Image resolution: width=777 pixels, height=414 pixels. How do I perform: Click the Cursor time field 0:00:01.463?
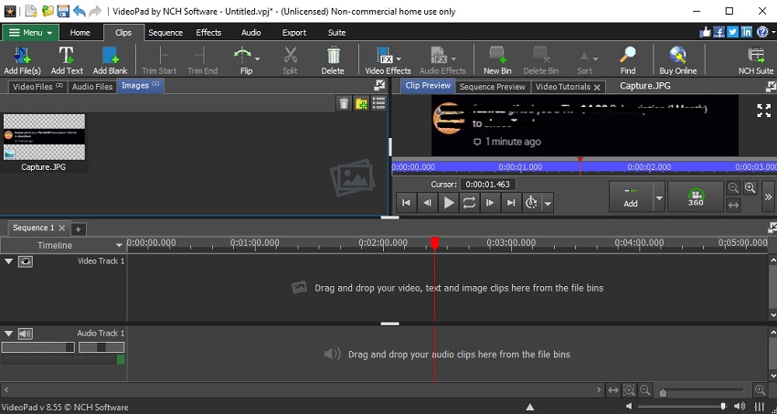[x=488, y=185]
